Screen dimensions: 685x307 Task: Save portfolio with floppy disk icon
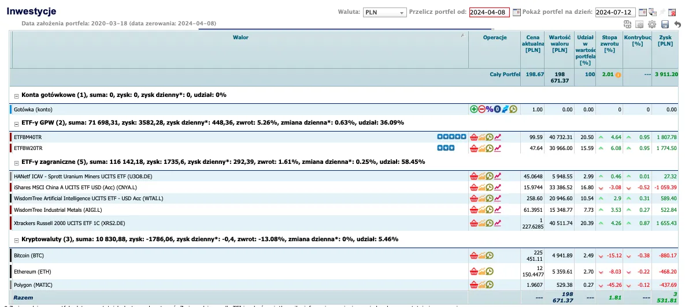[x=665, y=24]
